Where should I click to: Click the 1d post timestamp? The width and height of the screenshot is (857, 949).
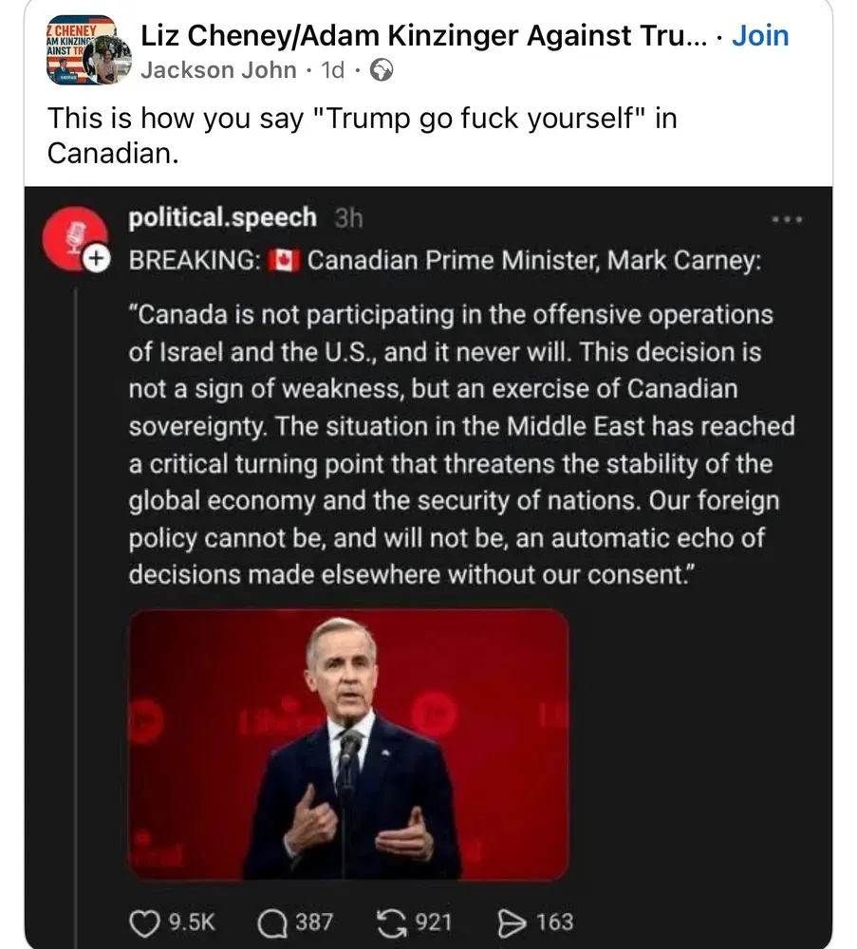pyautogui.click(x=333, y=70)
